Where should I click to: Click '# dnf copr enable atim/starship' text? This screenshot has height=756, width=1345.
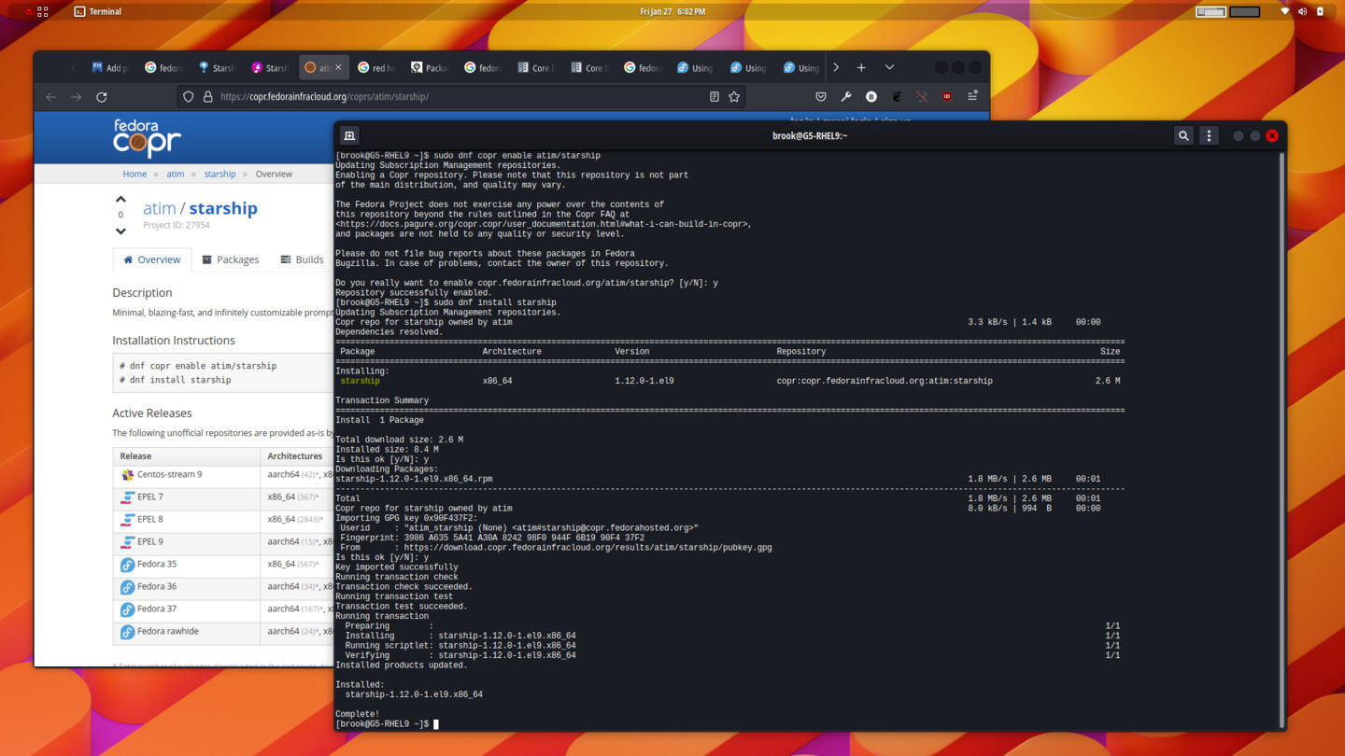(198, 366)
